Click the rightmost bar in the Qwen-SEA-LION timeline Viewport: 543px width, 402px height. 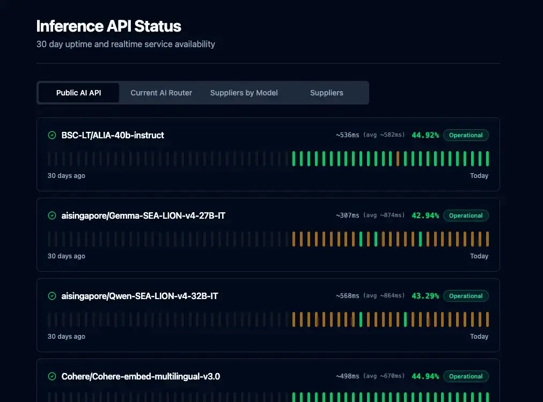pyautogui.click(x=487, y=319)
